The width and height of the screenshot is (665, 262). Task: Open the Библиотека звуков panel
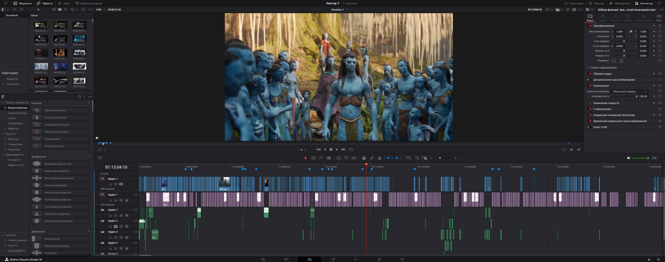tap(88, 3)
